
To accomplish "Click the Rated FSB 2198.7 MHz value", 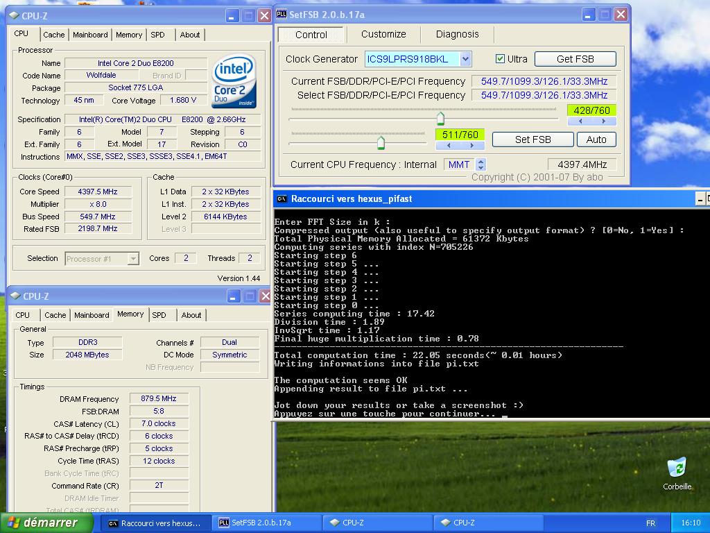I will (x=98, y=229).
